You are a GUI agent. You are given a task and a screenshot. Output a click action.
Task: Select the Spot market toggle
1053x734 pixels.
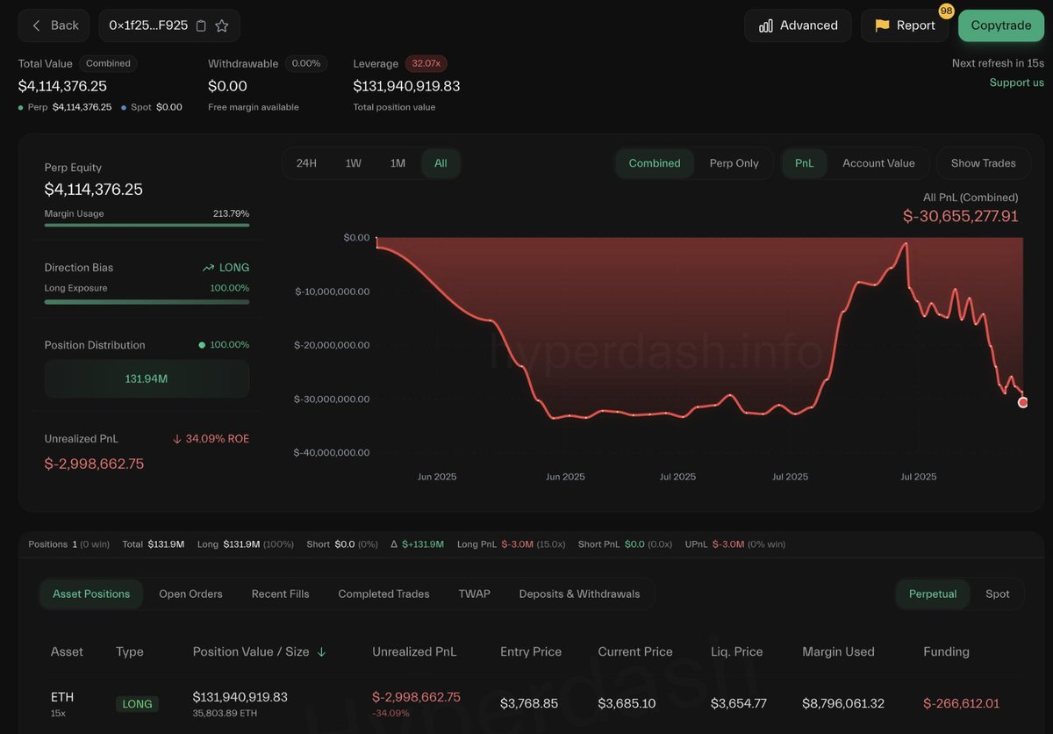pyautogui.click(x=998, y=594)
